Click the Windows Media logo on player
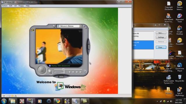The height and width of the screenshot is (104, 186). tap(33, 31)
